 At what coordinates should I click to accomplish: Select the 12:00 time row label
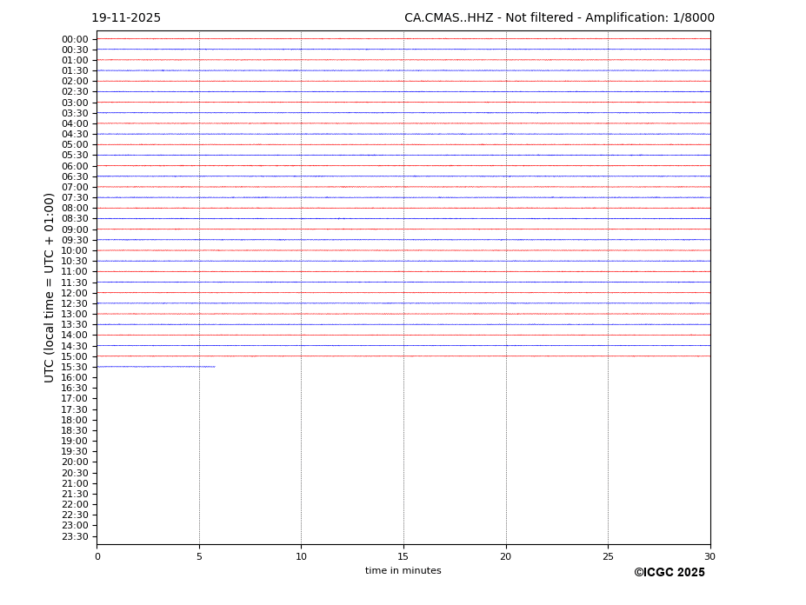[x=75, y=293]
